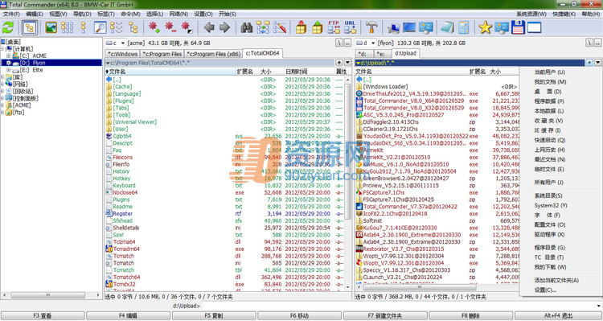
Task: Select System32 (Y) in the favorites menu
Action: click(551, 205)
